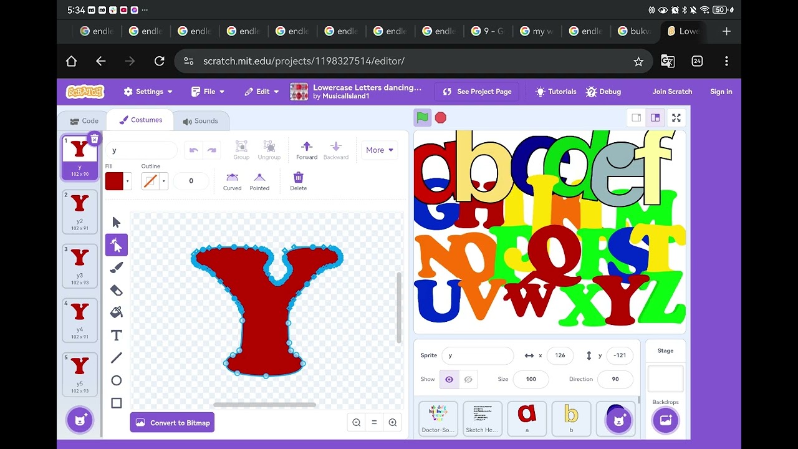Click the Scratch logo
The width and height of the screenshot is (798, 449).
point(85,92)
